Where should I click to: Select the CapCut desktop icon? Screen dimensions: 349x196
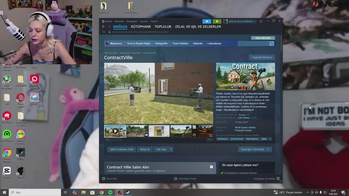click(7, 172)
